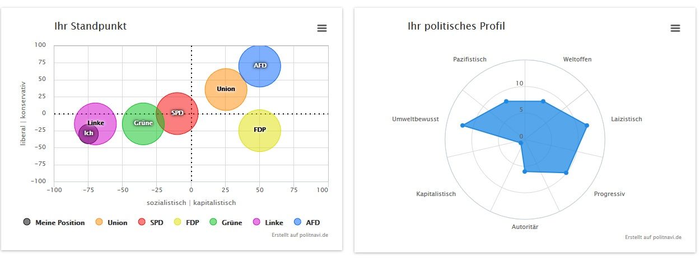700x258 pixels.
Task: Click the Laizistisch data point on radar
Action: [586, 126]
